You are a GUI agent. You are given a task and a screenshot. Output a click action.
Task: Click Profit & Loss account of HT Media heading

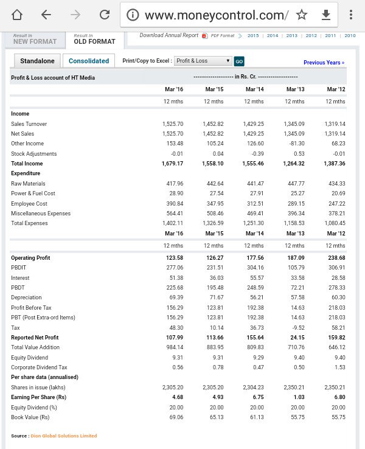[53, 78]
